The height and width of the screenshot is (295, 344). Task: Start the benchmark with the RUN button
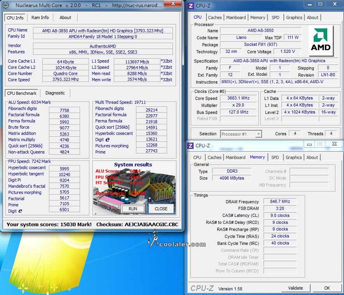(133, 209)
